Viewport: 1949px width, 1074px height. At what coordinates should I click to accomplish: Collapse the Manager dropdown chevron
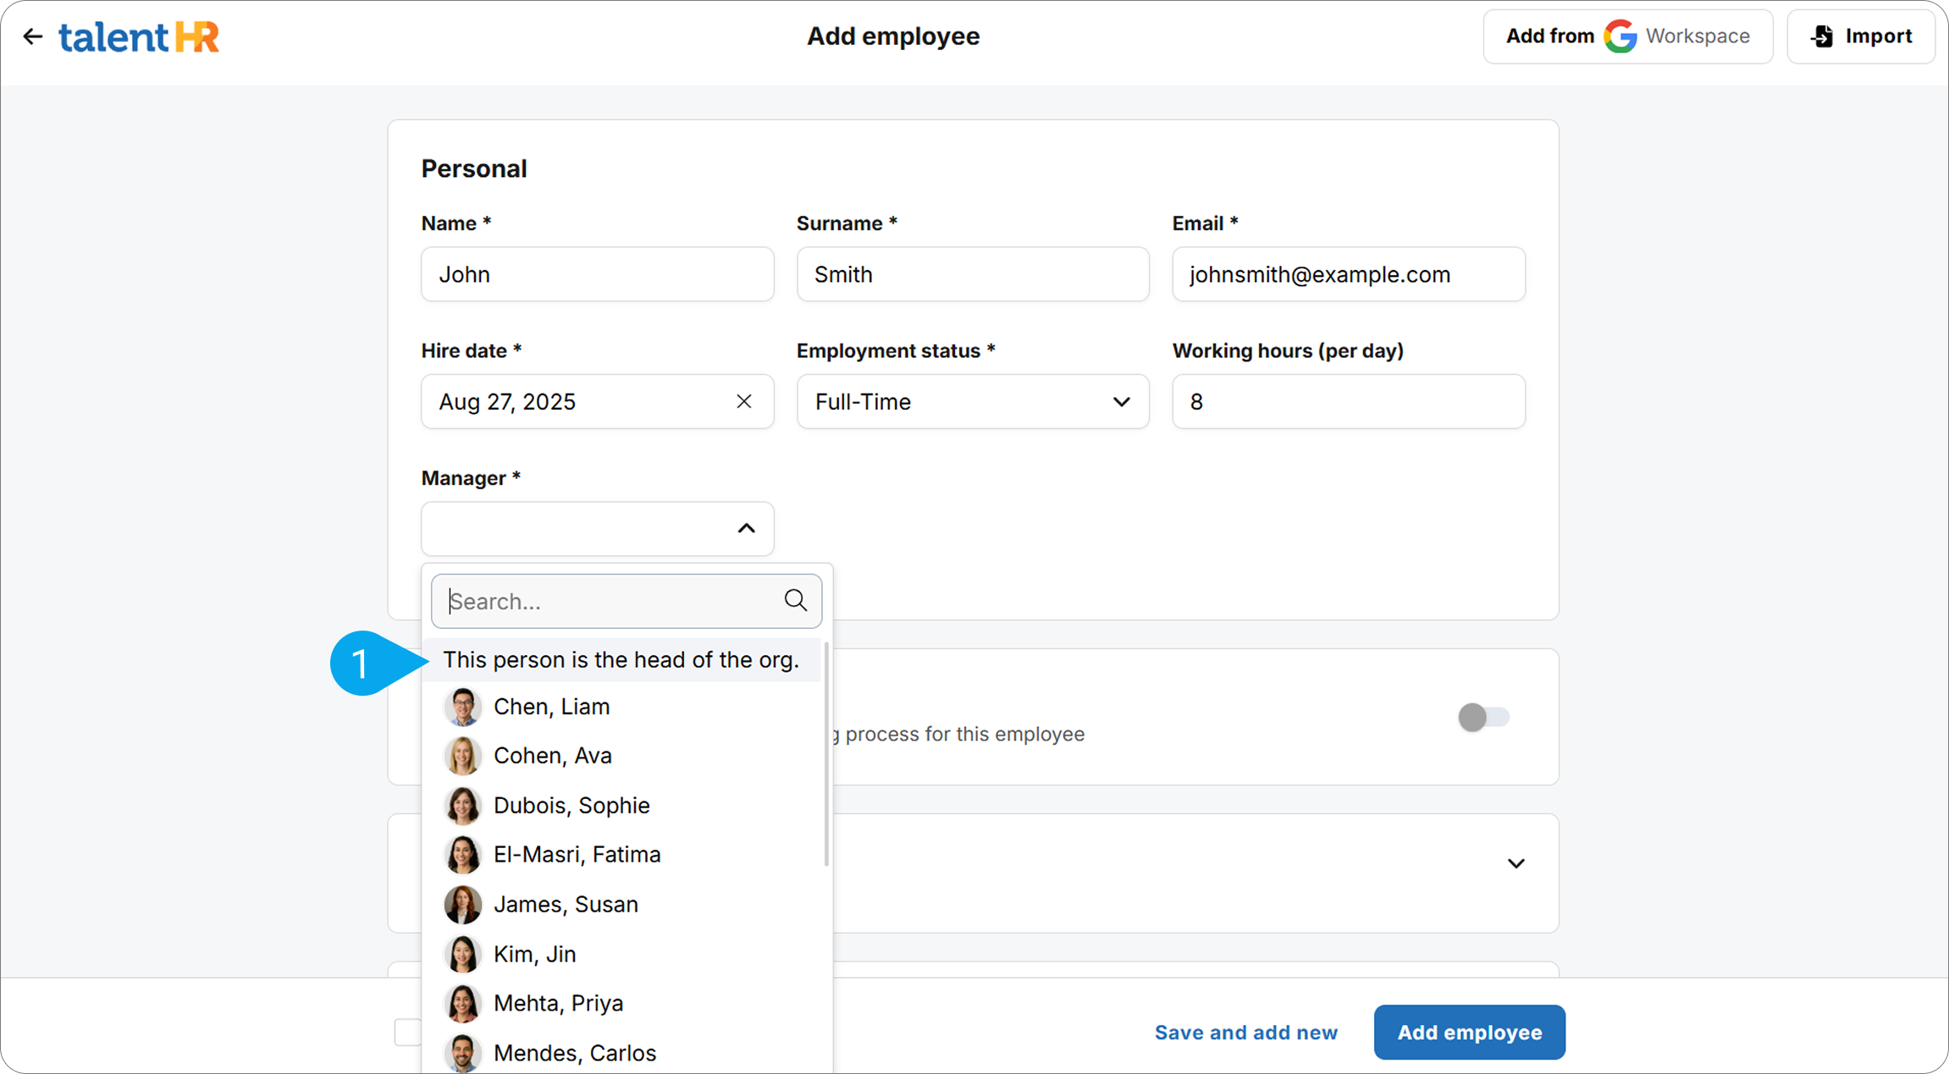click(745, 528)
